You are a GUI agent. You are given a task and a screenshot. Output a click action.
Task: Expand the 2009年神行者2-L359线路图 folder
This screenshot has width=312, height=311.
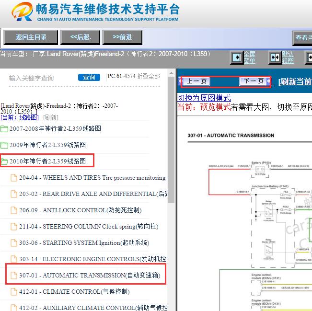[47, 145]
